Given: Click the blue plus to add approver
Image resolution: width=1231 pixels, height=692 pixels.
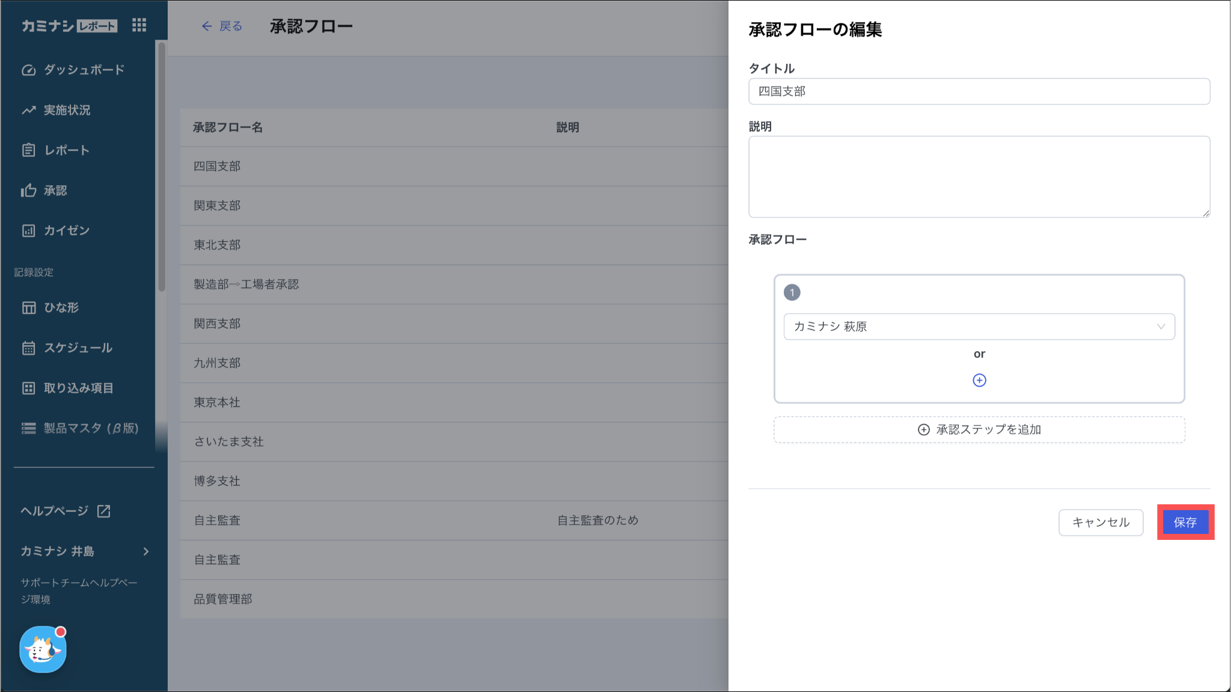Looking at the screenshot, I should tap(979, 380).
